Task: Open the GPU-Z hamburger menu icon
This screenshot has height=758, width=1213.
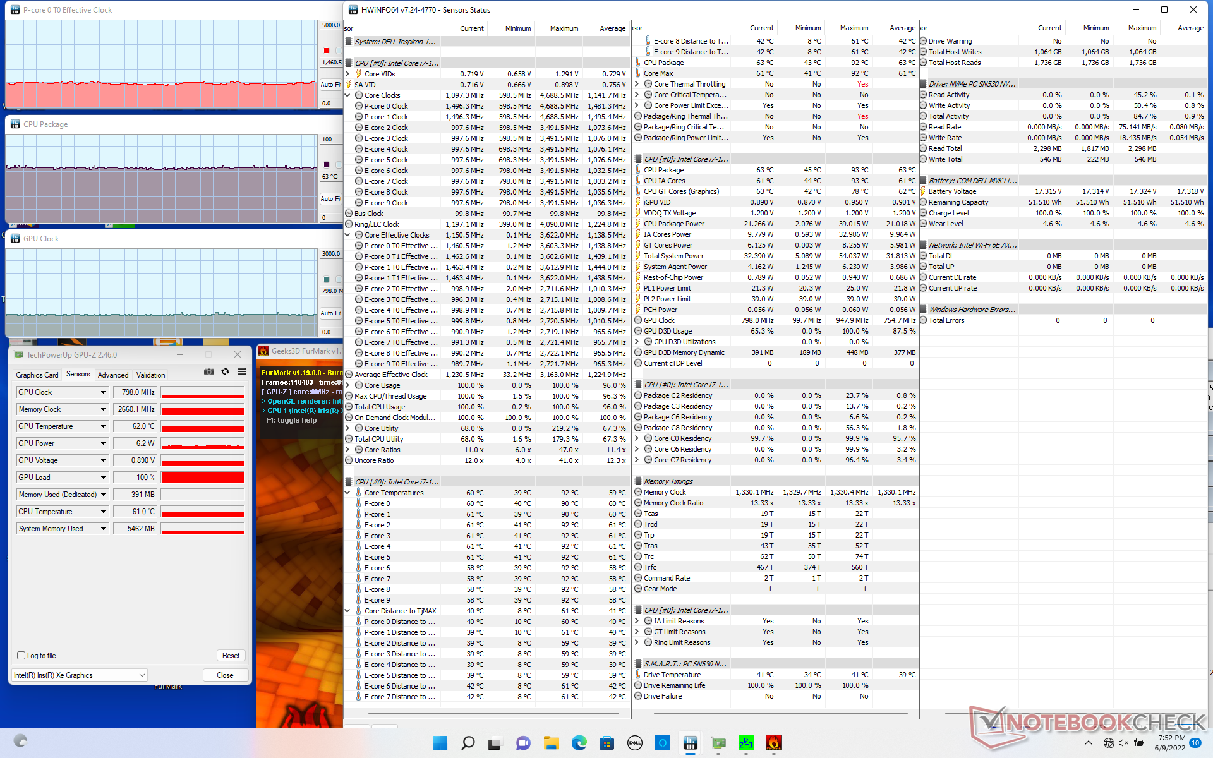Action: point(241,372)
